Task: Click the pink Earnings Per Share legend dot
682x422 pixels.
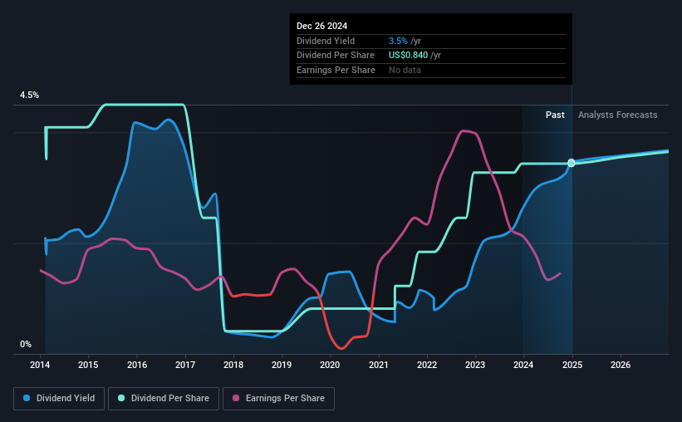Action: (x=236, y=398)
